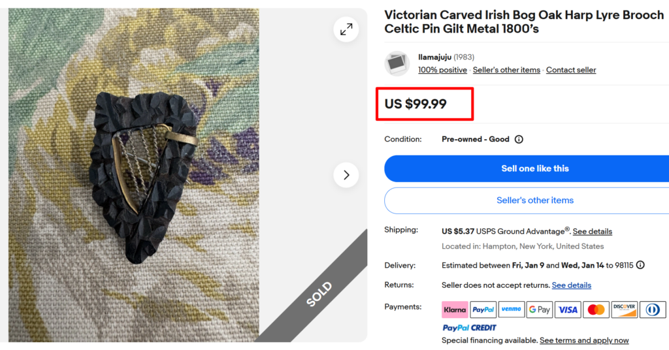Select the PayPal payment icon

pyautogui.click(x=483, y=310)
